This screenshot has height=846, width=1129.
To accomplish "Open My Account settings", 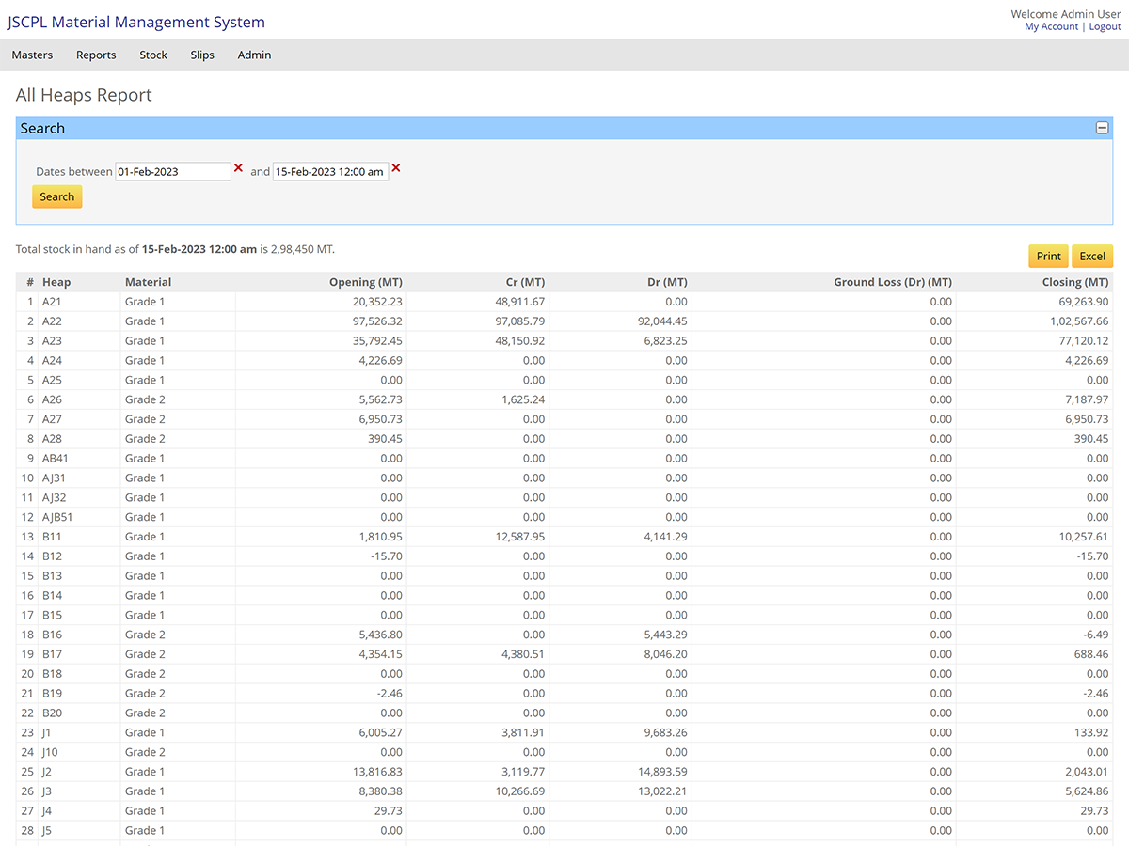I will point(1051,25).
